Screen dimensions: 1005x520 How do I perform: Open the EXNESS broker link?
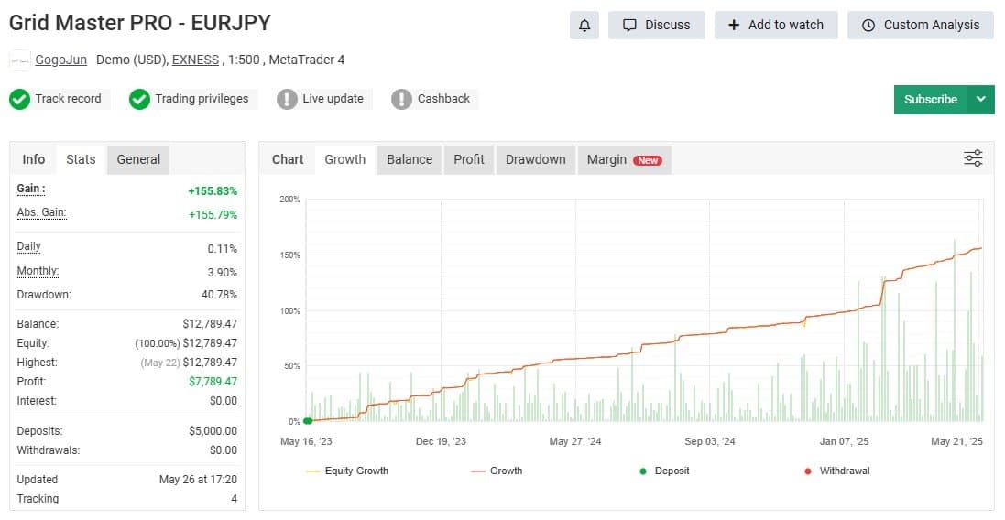click(x=195, y=60)
